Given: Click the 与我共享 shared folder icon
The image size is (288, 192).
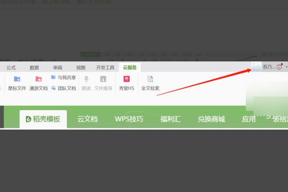Looking at the screenshot, I should click(x=53, y=77).
